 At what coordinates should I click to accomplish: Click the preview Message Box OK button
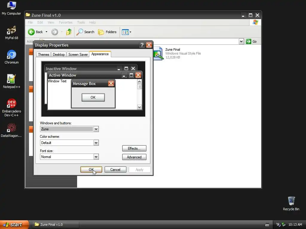[x=93, y=98]
